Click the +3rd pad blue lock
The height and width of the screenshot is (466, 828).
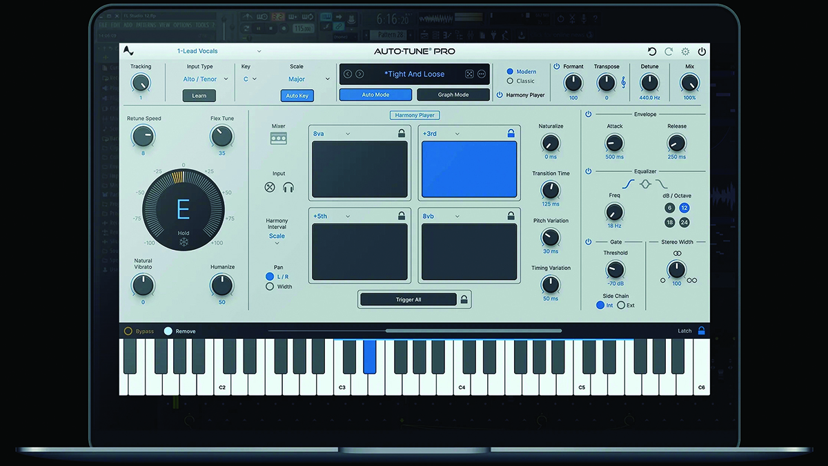click(x=511, y=133)
